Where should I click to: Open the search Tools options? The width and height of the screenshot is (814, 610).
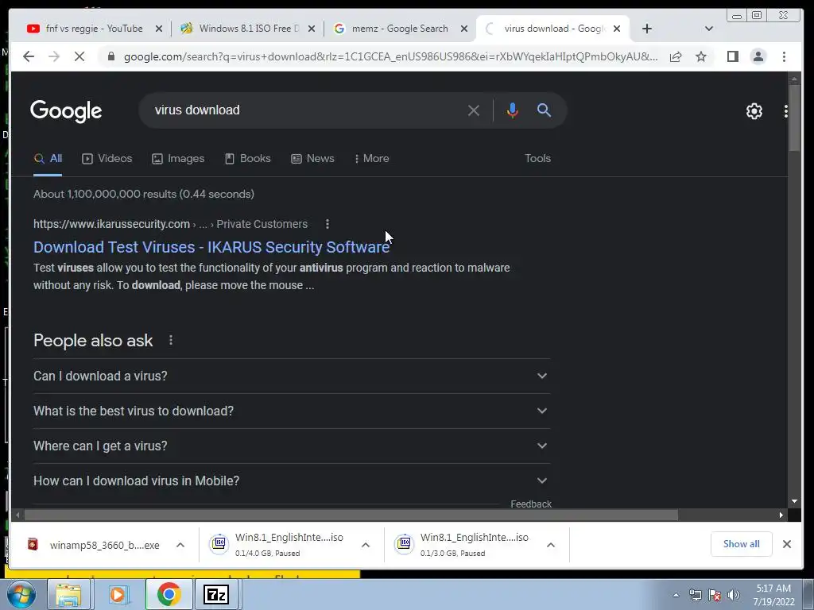[537, 158]
